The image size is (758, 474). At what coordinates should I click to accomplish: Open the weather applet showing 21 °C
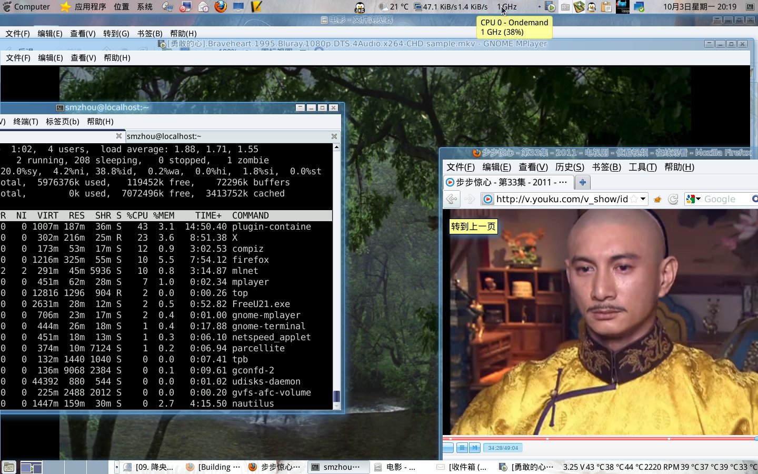pos(394,7)
